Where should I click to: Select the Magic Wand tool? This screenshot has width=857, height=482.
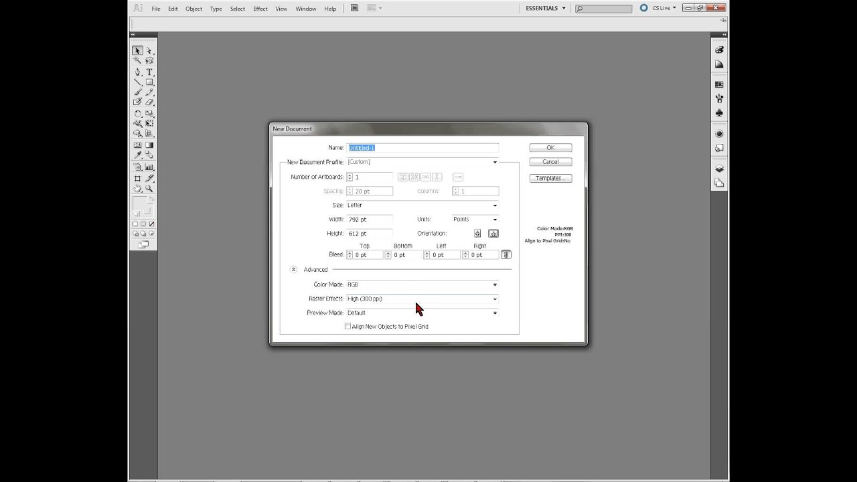pyautogui.click(x=137, y=60)
